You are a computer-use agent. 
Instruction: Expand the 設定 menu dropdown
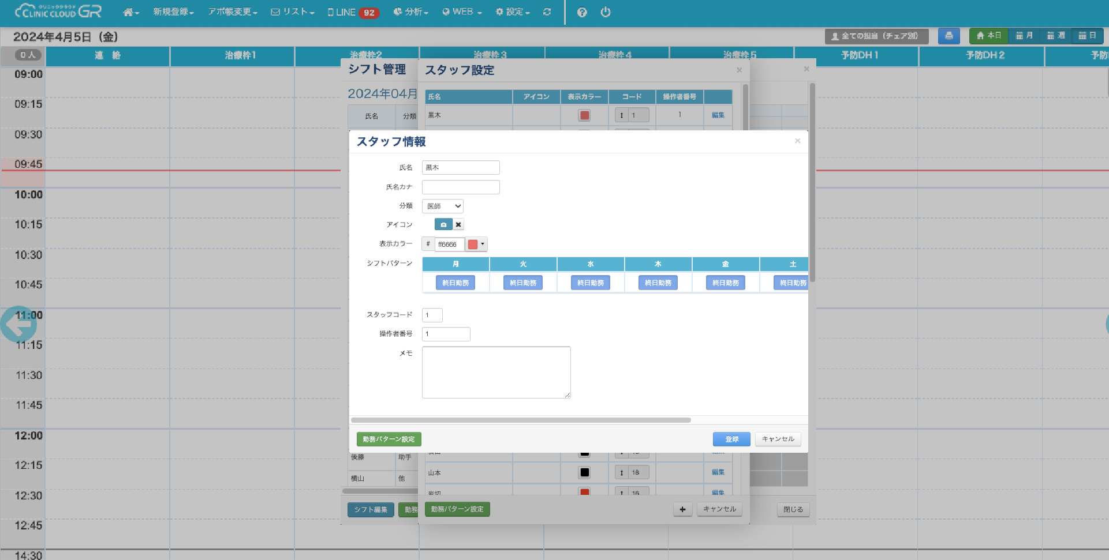tap(513, 12)
